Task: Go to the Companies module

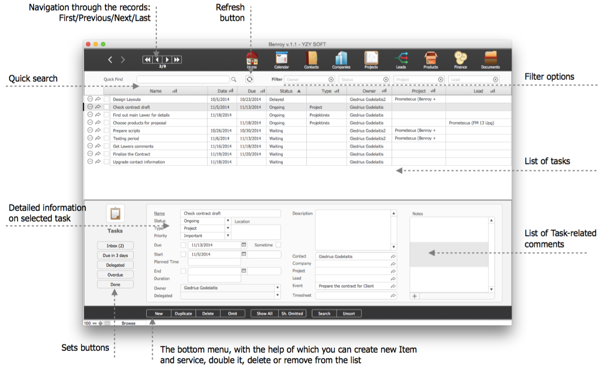Action: coord(341,58)
